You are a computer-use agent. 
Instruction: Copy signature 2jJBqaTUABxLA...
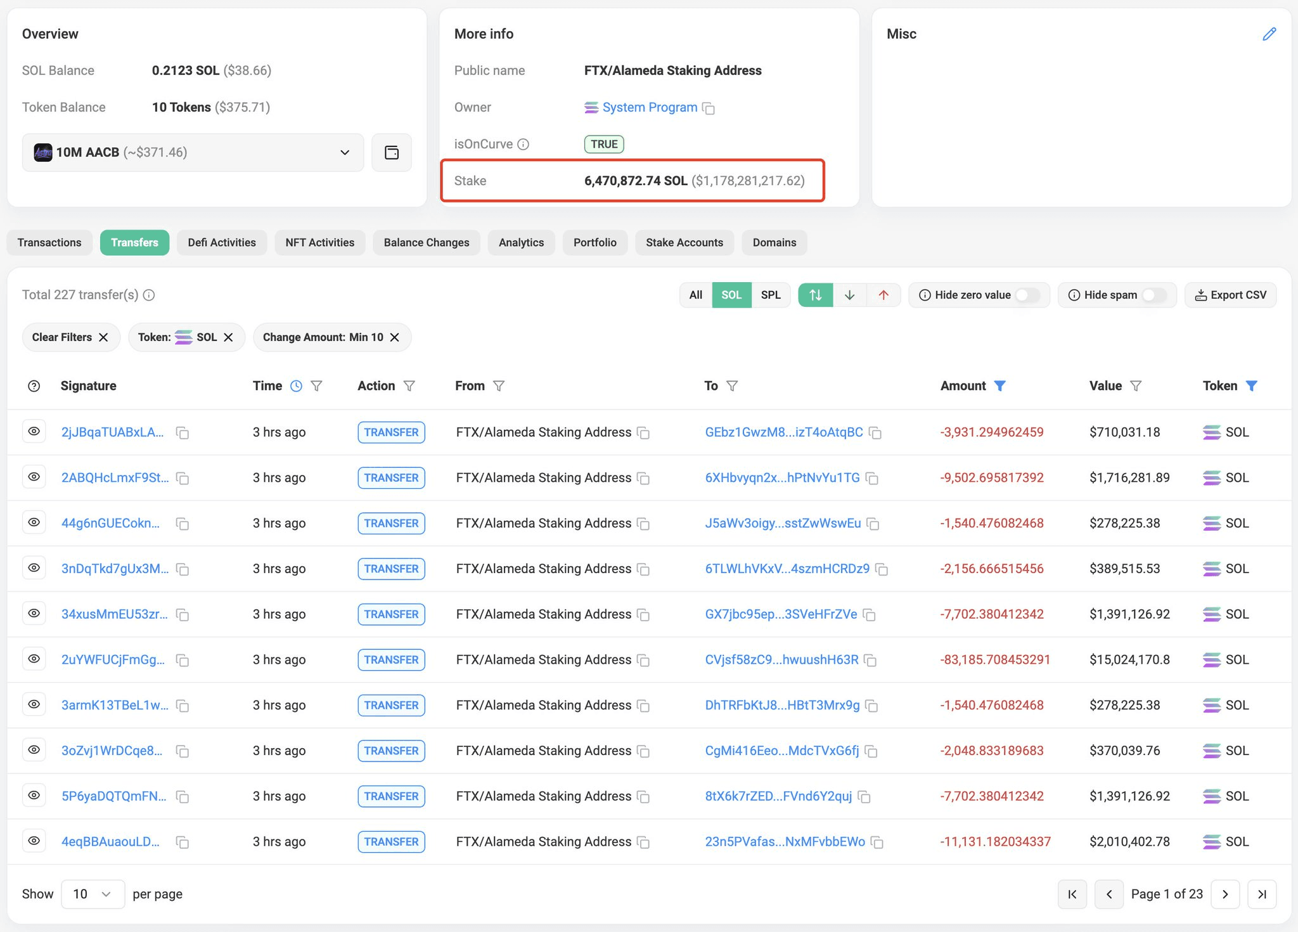[183, 433]
